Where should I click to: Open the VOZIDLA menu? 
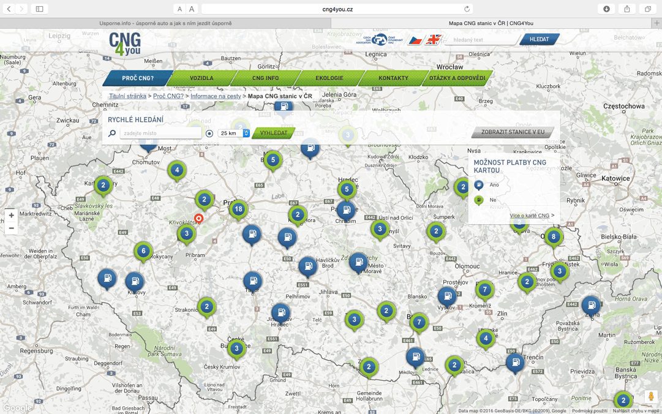201,78
